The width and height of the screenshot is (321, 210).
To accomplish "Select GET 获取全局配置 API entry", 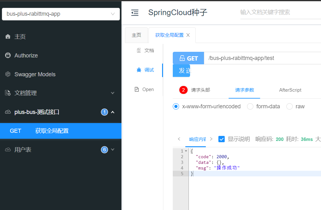I will click(61, 131).
